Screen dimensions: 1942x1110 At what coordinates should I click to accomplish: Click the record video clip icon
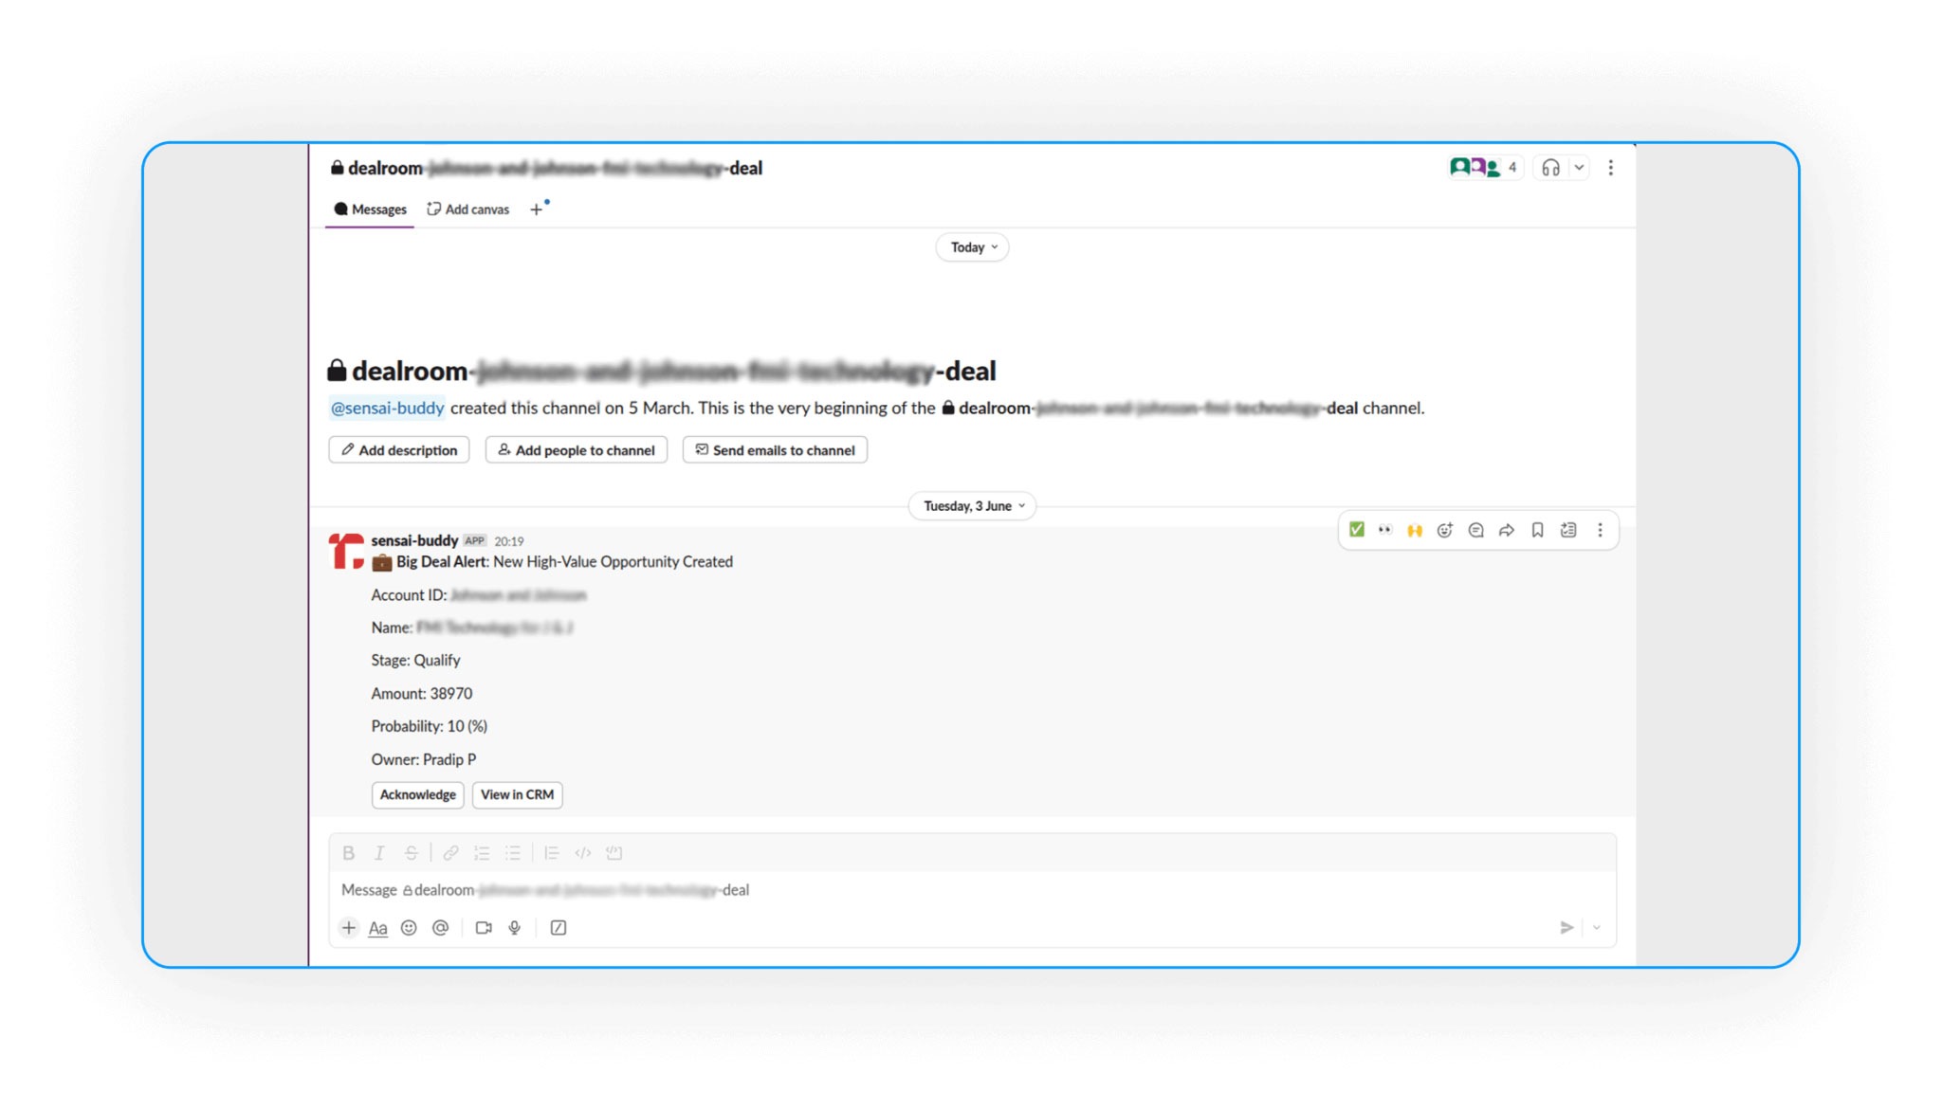coord(484,928)
